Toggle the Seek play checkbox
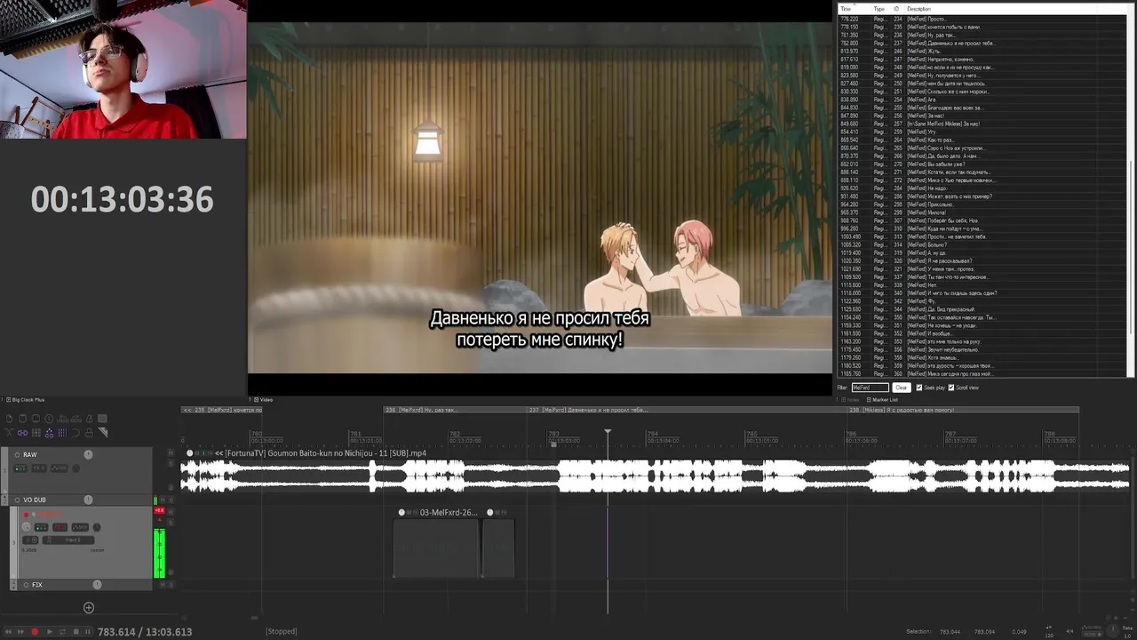 click(918, 388)
